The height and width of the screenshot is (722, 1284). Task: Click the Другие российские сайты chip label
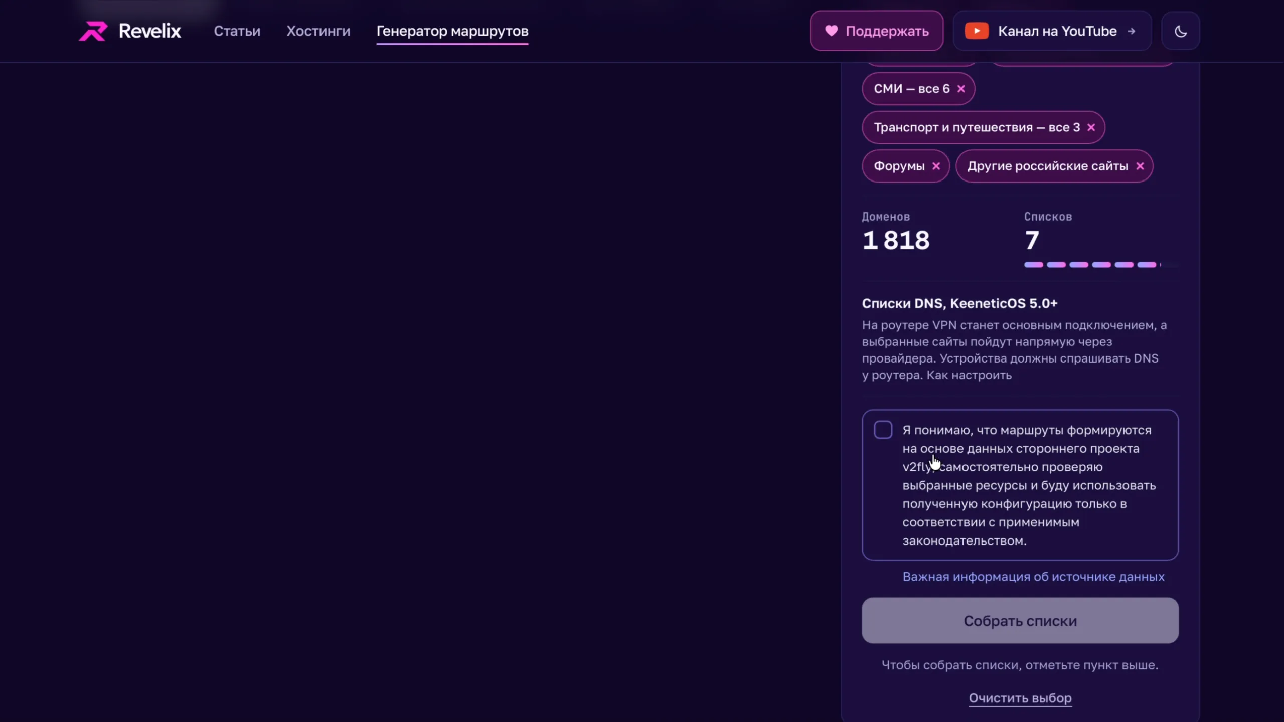pos(1047,166)
